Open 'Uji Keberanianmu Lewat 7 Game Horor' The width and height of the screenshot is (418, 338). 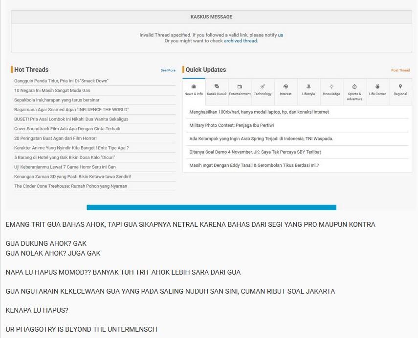65,167
